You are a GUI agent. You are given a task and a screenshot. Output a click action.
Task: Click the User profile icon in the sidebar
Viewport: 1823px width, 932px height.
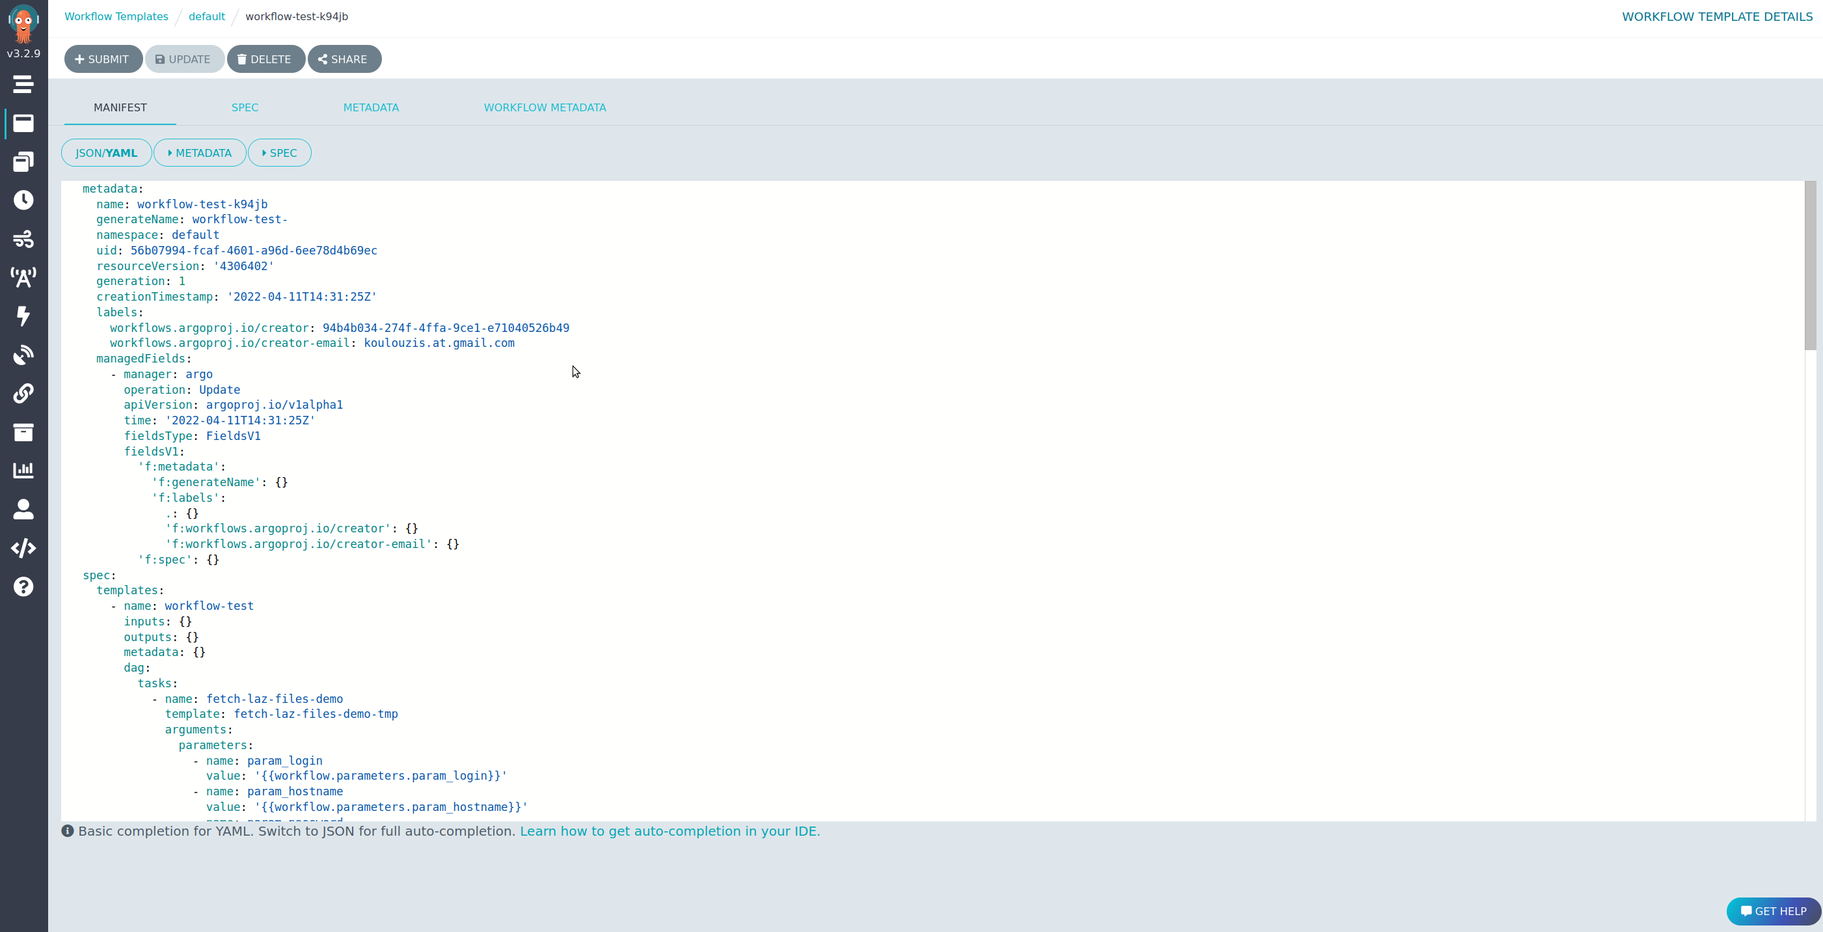(23, 508)
